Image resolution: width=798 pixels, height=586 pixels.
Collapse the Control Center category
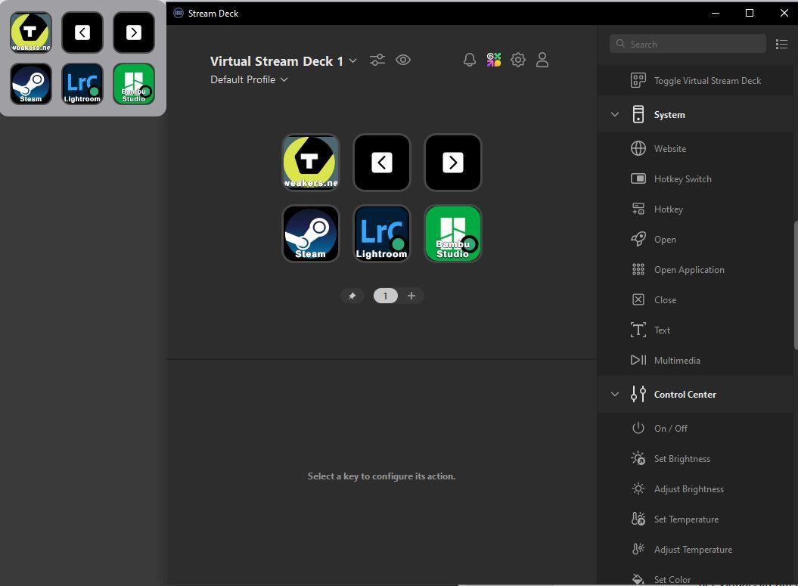click(x=615, y=394)
